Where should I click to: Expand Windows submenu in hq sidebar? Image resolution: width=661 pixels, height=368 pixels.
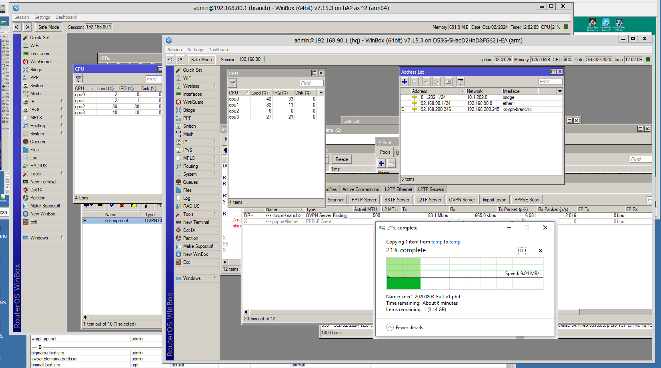(x=215, y=278)
